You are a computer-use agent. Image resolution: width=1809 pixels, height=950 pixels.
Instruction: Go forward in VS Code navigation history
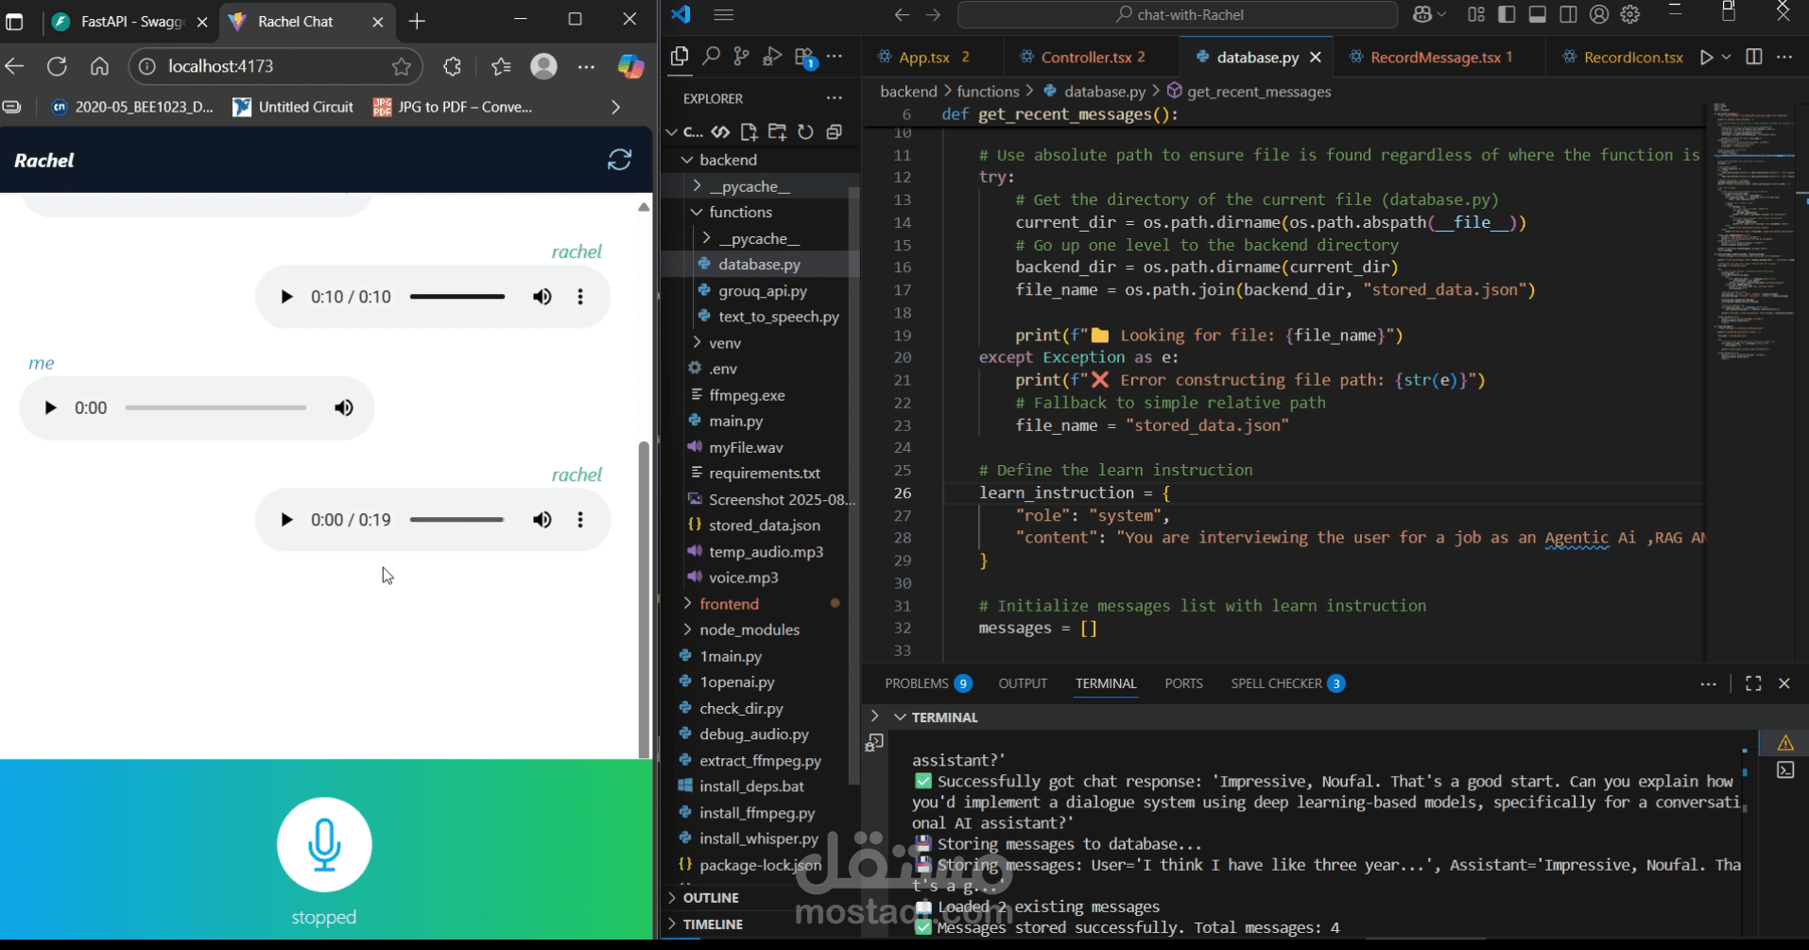(x=933, y=14)
